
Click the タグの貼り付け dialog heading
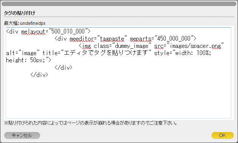tap(20, 13)
